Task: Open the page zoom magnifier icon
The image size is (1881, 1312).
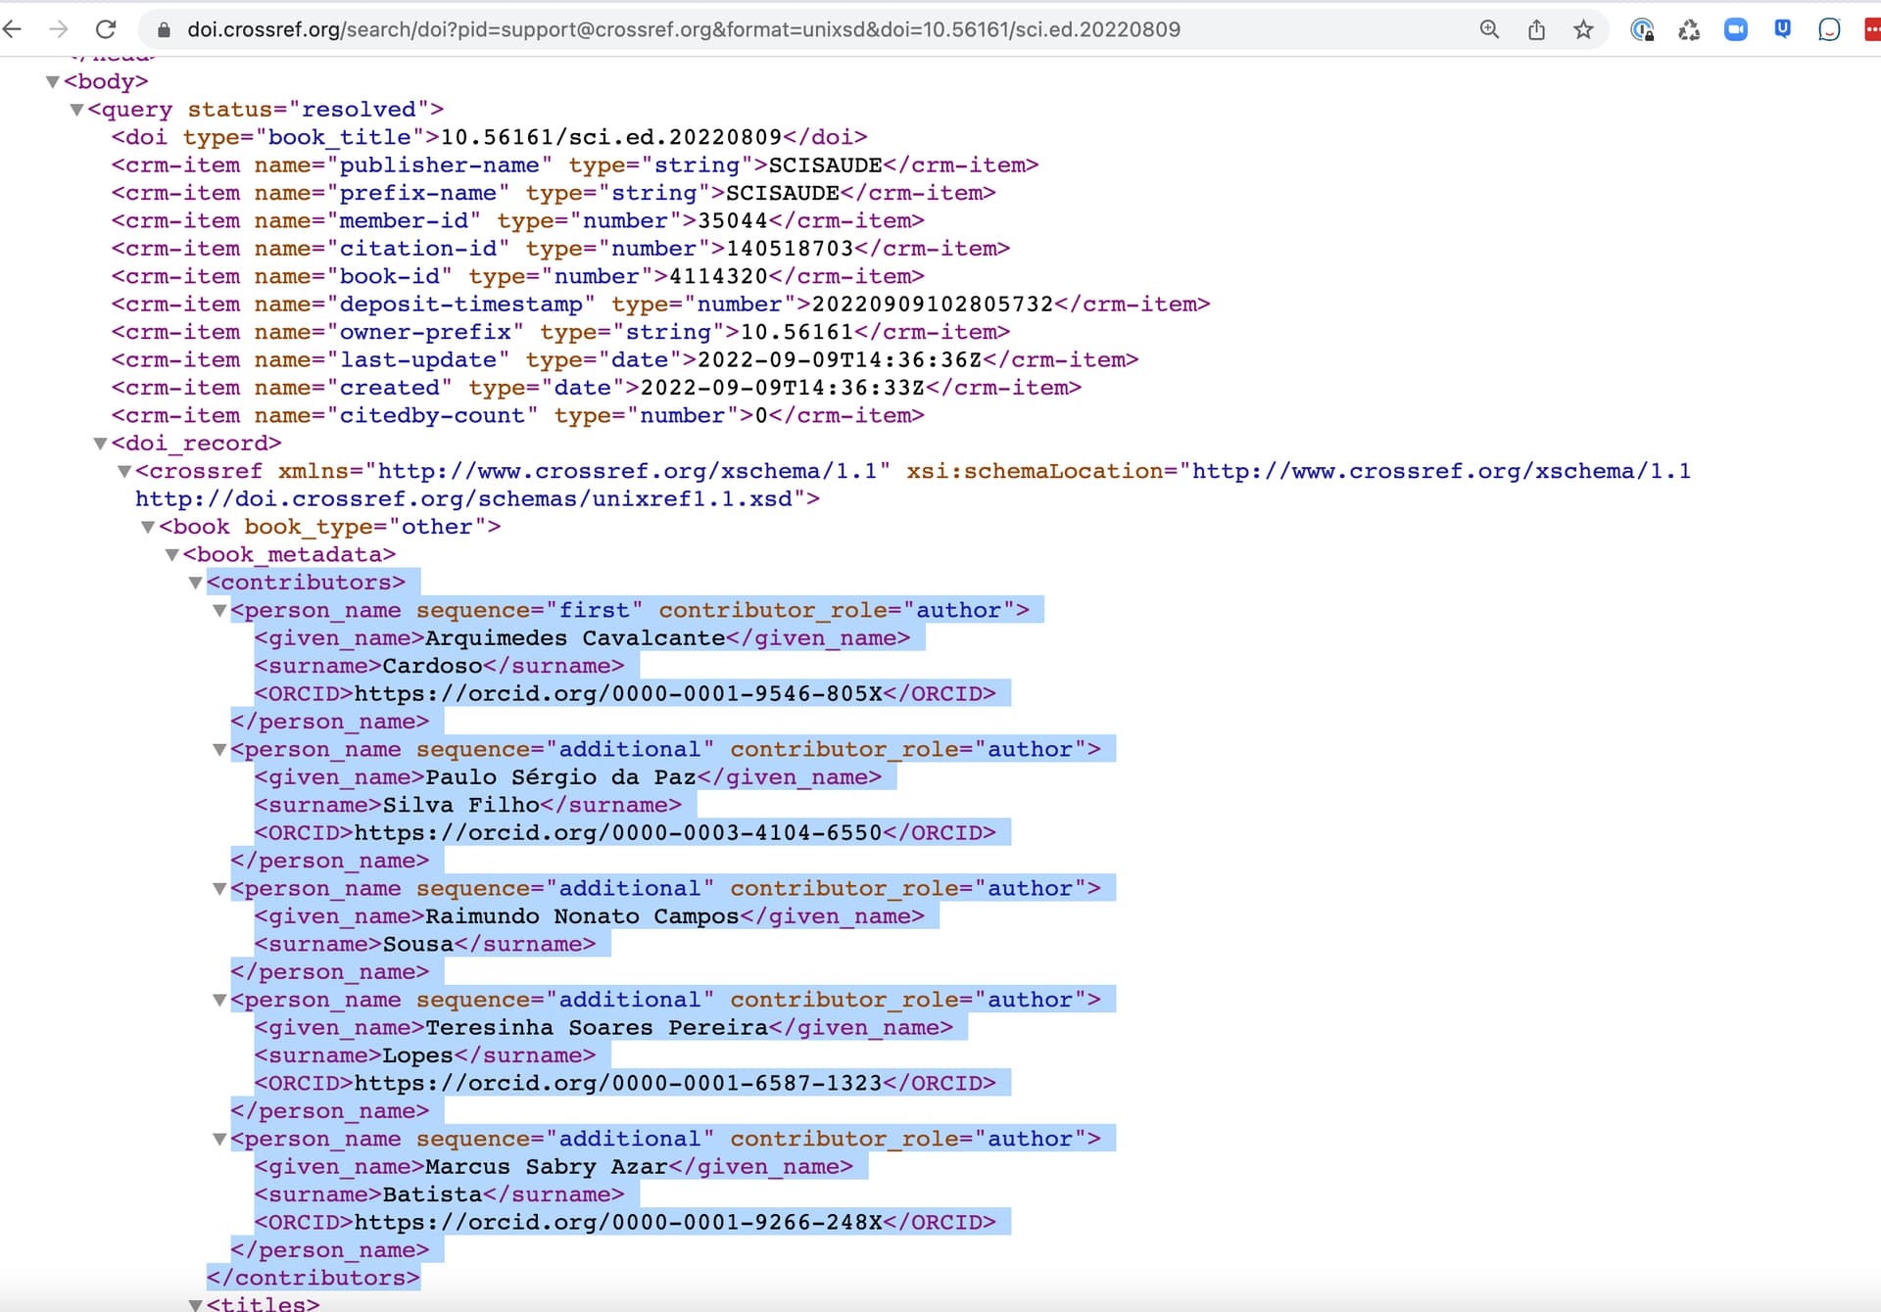Action: coord(1489,29)
